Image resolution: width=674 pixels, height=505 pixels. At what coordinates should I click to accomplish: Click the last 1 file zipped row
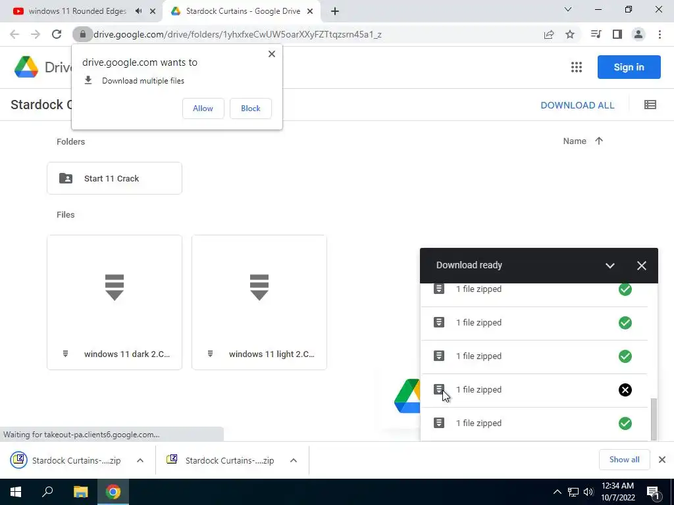coord(534,423)
